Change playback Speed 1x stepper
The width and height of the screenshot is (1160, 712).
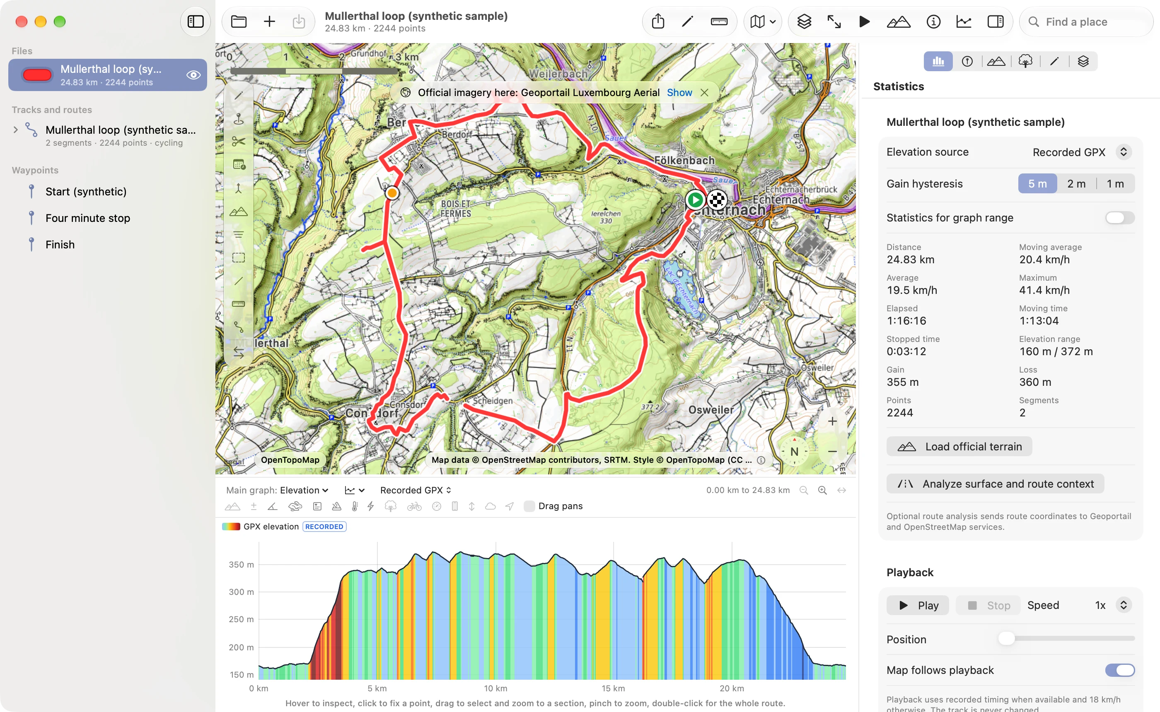pyautogui.click(x=1123, y=605)
